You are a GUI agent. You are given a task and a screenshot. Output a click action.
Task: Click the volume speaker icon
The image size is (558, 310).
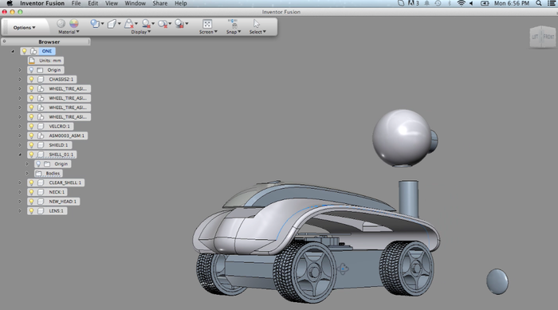(472, 3)
